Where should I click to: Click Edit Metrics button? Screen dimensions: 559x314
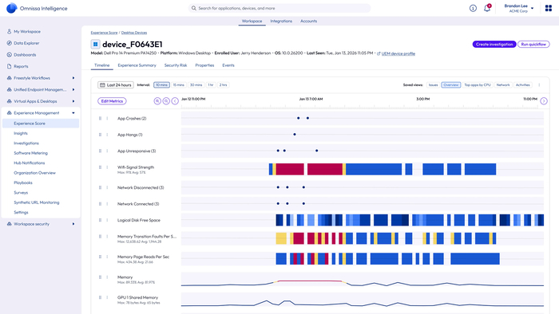(112, 101)
